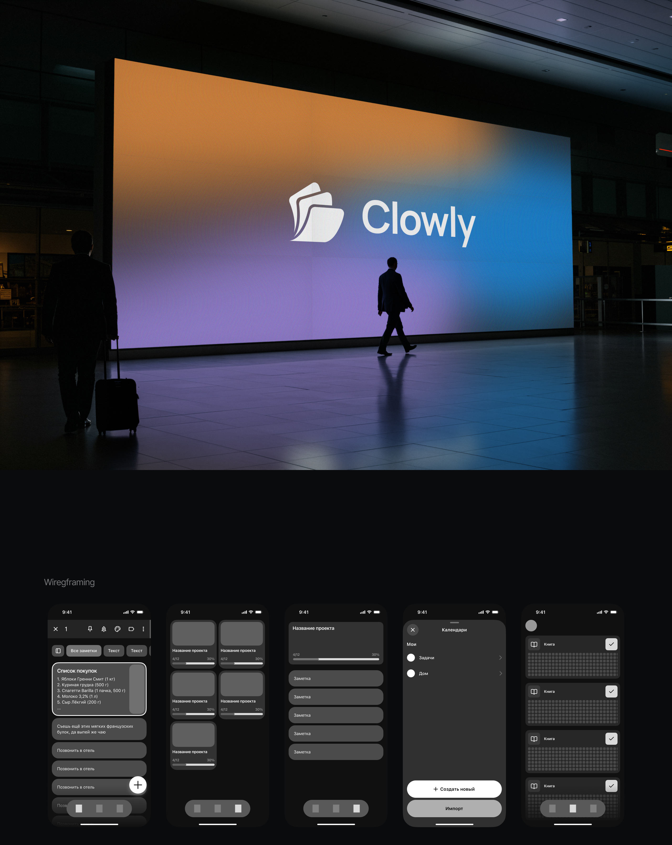This screenshot has height=845, width=672.
Task: Tap the X icon beside the selection count 1
Action: 56,629
